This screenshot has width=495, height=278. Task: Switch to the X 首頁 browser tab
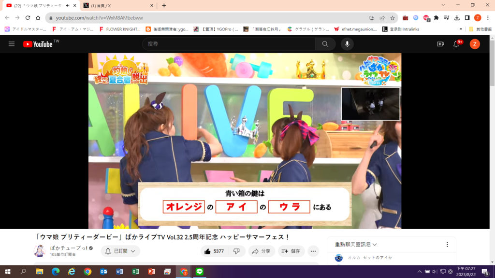(118, 5)
